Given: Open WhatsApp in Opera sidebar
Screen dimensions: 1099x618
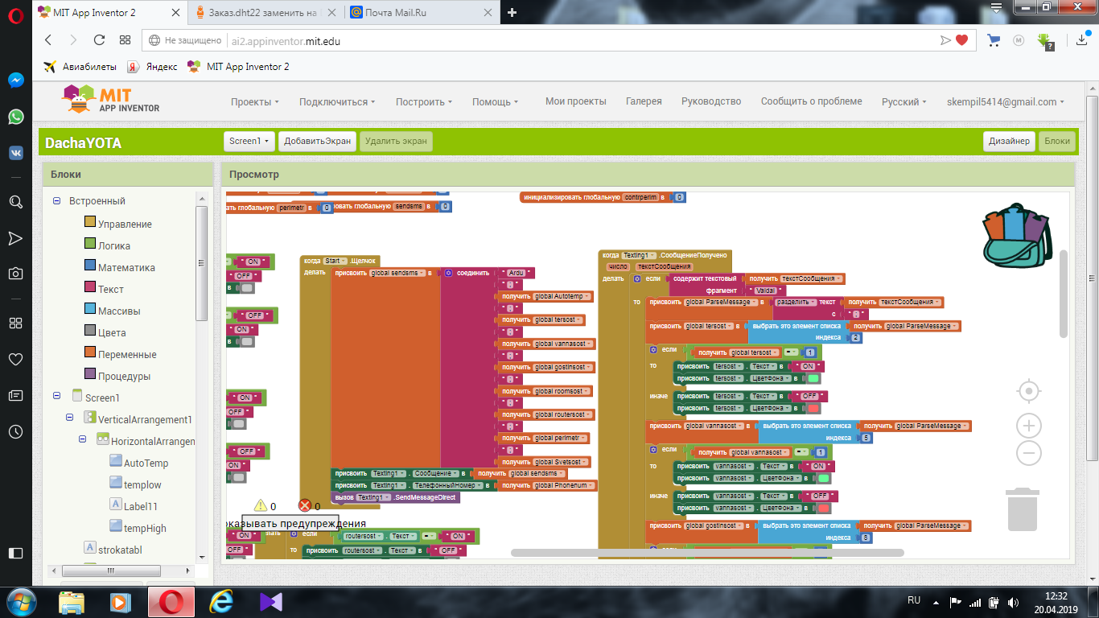Looking at the screenshot, I should (x=15, y=117).
